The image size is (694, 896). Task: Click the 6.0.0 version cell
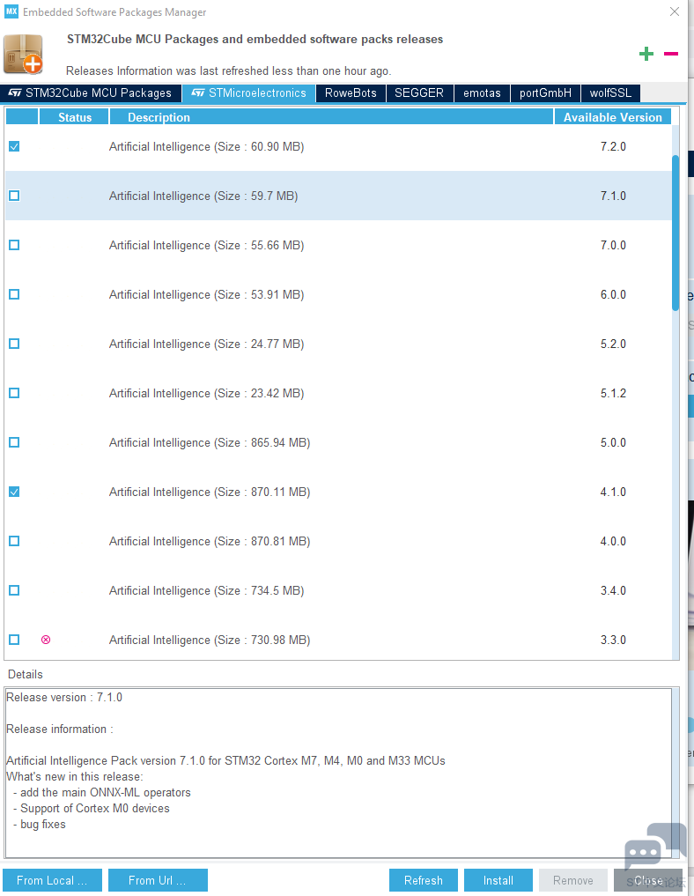613,294
